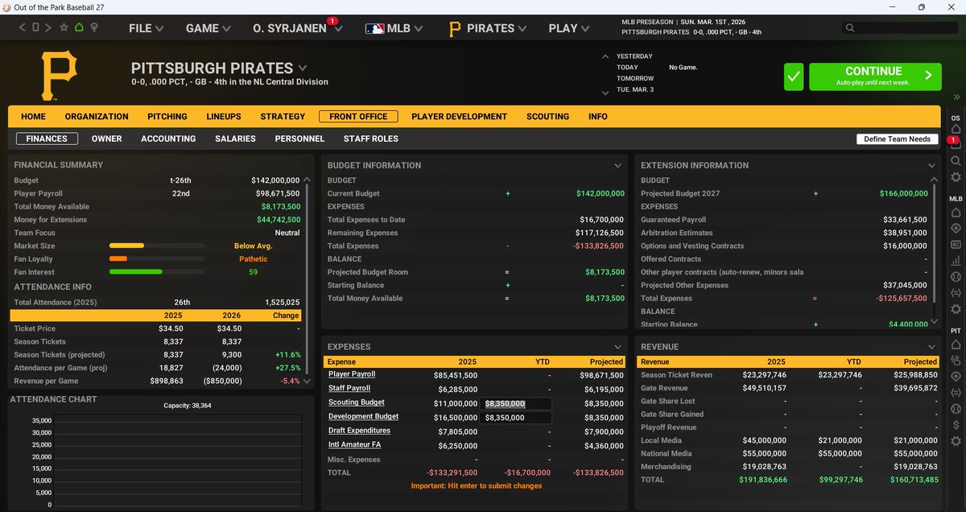Switch to the PITCHING tab
This screenshot has height=512, width=966.
(167, 117)
